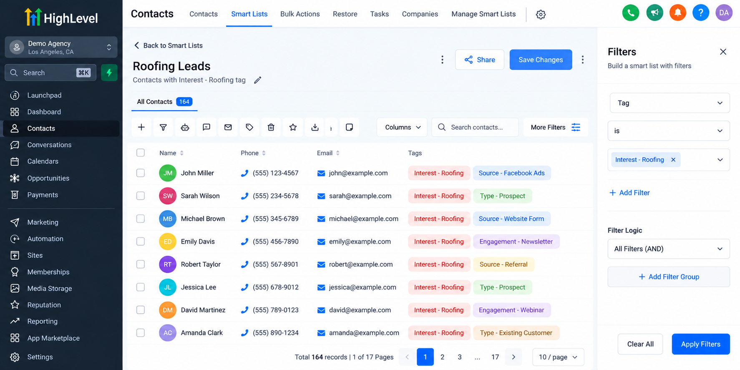740x370 pixels.
Task: Edit the list description with pencil icon
Action: (258, 80)
